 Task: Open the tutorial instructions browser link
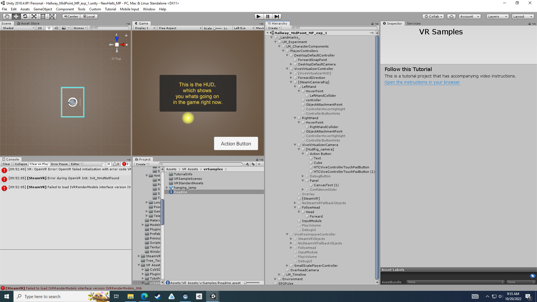[x=422, y=82]
